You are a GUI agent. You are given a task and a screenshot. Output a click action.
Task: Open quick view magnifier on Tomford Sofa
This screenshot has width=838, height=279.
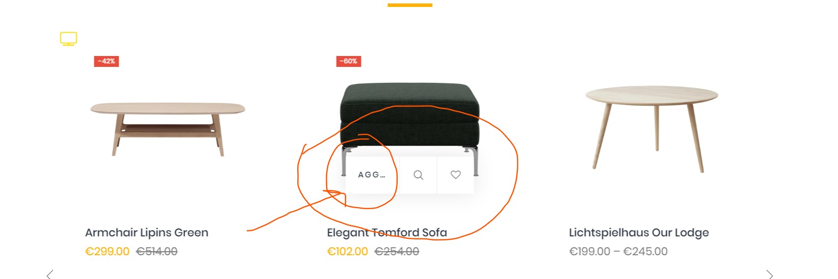[419, 175]
